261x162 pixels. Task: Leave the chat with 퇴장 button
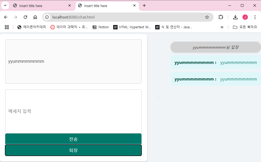point(73,150)
